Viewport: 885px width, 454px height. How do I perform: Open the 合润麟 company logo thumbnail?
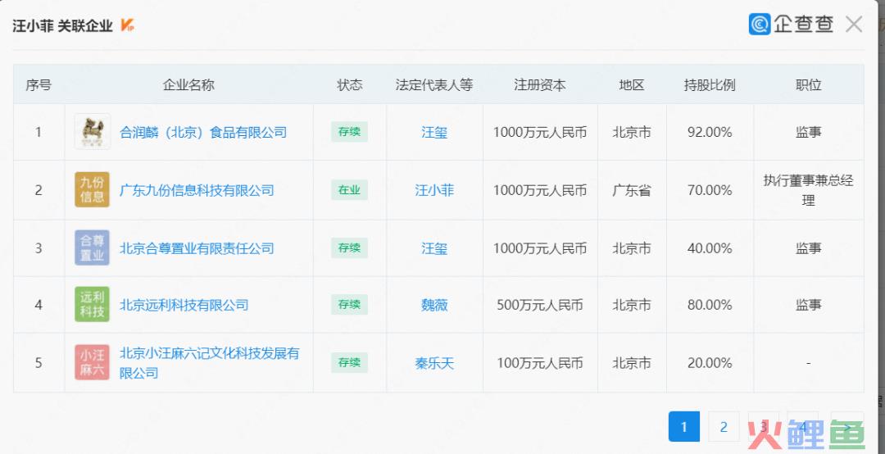click(92, 132)
